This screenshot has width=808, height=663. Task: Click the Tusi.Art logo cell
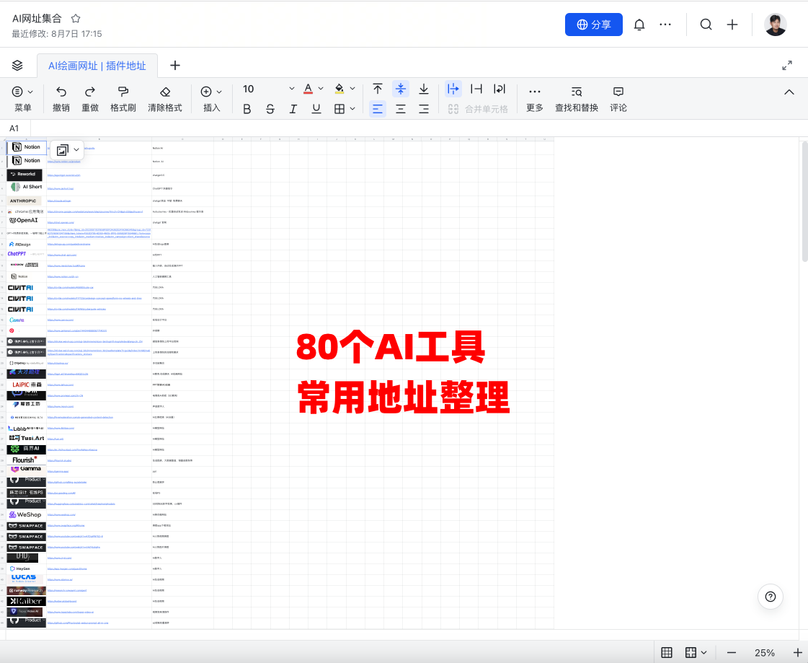[x=26, y=439]
